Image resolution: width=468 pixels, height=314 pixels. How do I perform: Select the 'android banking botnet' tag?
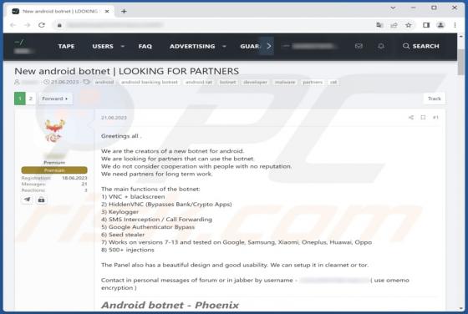pyautogui.click(x=150, y=82)
